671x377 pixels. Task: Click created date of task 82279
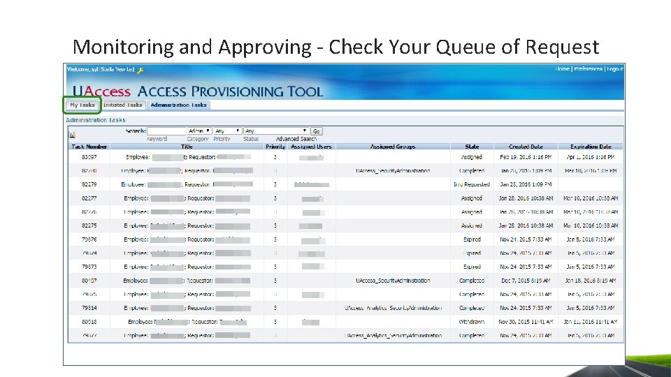click(526, 184)
